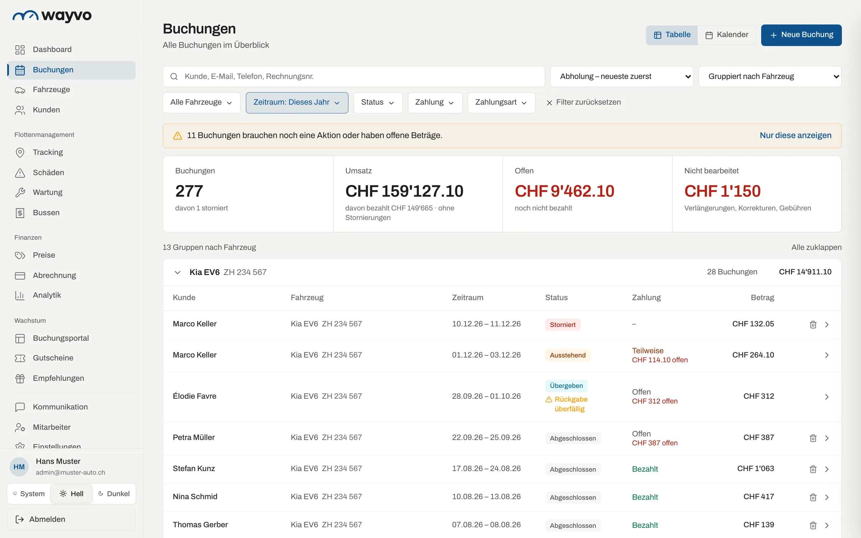Switch to Tabelle view
Screen dimensions: 861x538
coord(672,35)
